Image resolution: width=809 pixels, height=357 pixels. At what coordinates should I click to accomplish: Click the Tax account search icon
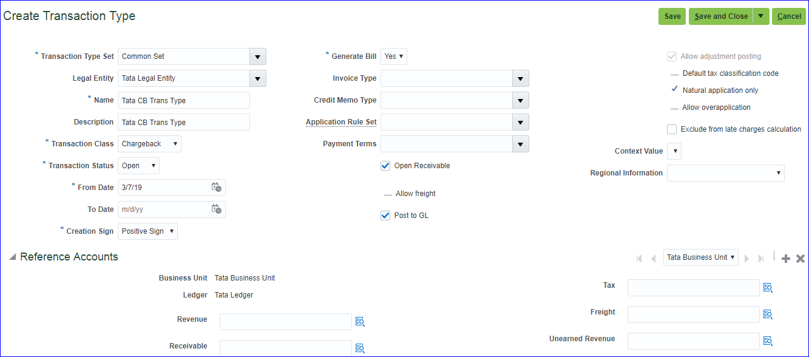tap(768, 288)
